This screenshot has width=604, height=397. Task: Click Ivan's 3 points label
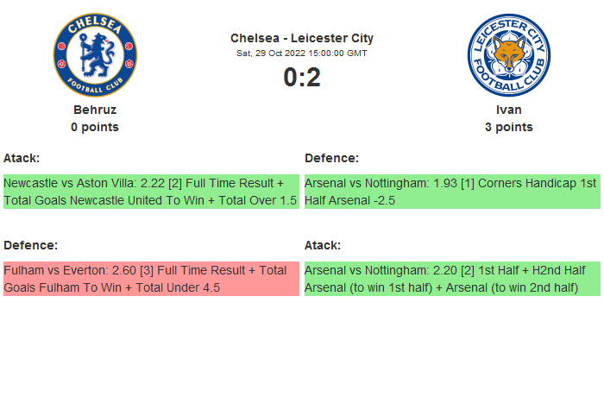[x=508, y=127]
